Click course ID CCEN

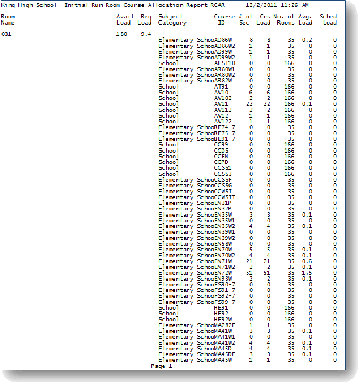(221, 157)
